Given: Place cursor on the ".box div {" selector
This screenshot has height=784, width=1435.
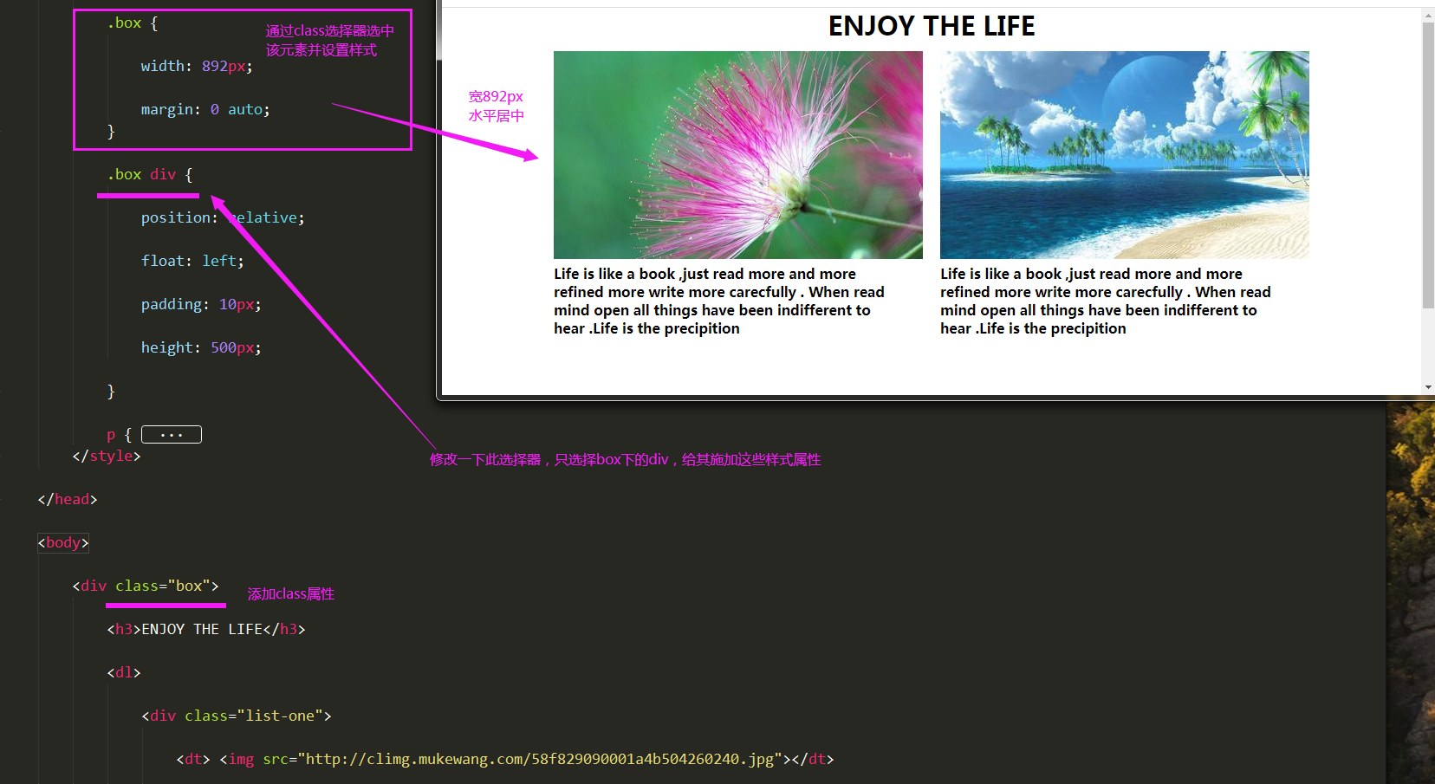Looking at the screenshot, I should 150,174.
